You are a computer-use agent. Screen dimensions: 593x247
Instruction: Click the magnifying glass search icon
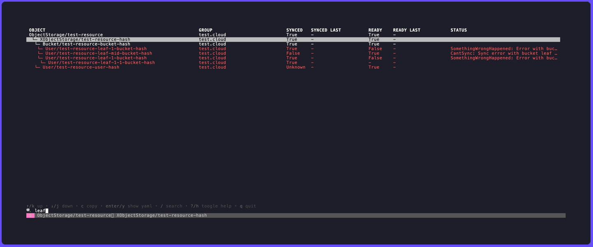pyautogui.click(x=29, y=210)
